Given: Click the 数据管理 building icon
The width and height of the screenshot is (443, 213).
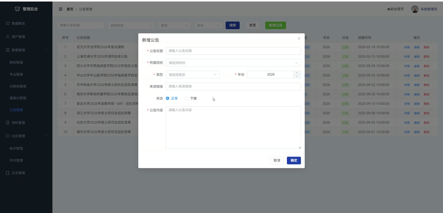Looking at the screenshot, I should (8, 50).
